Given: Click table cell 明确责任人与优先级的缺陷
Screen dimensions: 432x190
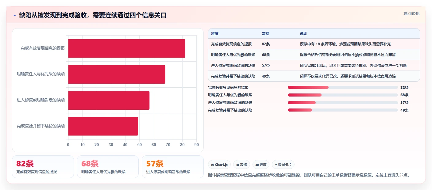Looking at the screenshot, I should [x=233, y=55].
